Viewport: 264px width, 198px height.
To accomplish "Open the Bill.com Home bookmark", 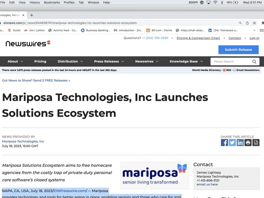I will tap(159, 30).
